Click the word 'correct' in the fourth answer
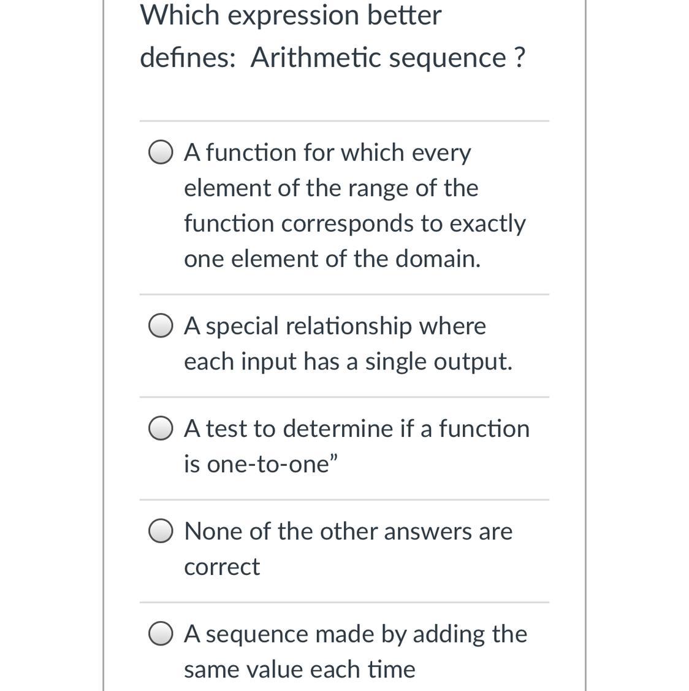The image size is (689, 691). [x=222, y=566]
